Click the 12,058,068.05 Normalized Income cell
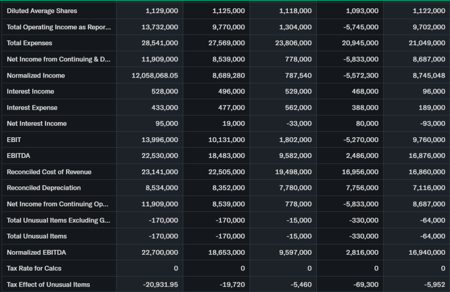450x292 pixels. [x=155, y=75]
